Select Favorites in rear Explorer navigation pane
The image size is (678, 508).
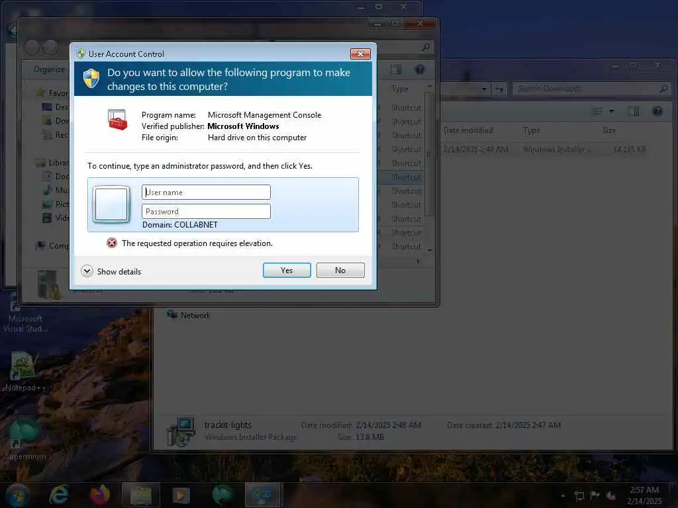[53, 93]
